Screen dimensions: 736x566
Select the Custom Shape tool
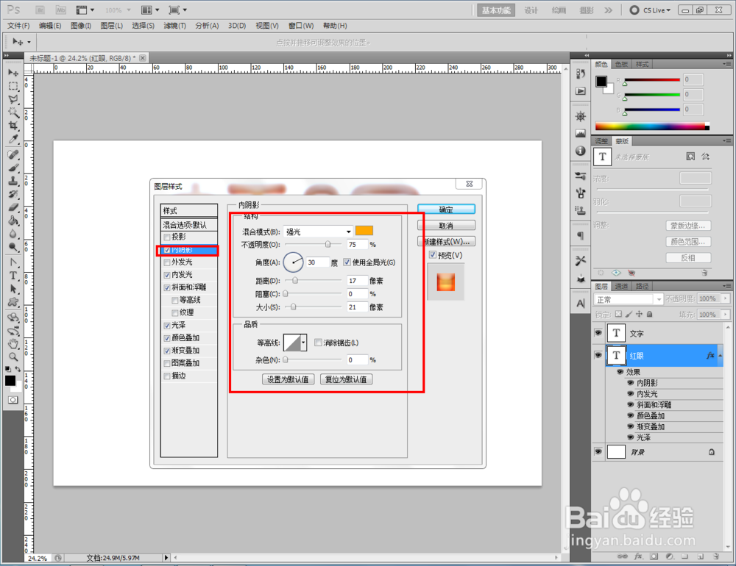coord(13,302)
